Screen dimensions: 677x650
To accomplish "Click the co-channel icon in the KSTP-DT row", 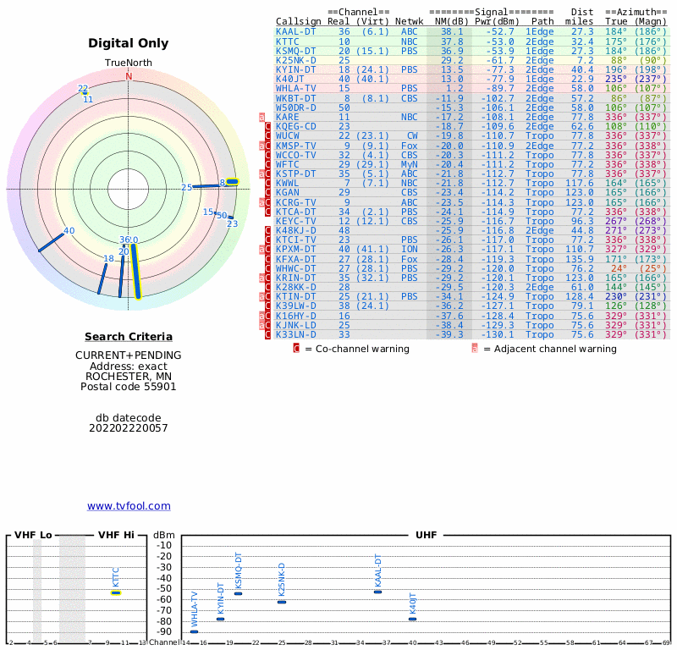I will 267,174.
